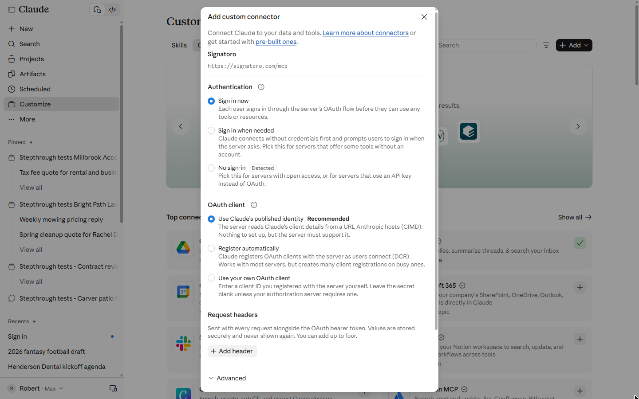Click the connectors Search field

pyautogui.click(x=486, y=45)
